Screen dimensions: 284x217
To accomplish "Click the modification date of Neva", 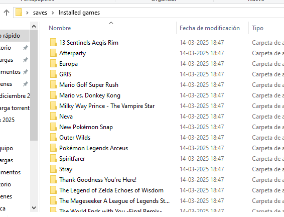I will 202,117.
